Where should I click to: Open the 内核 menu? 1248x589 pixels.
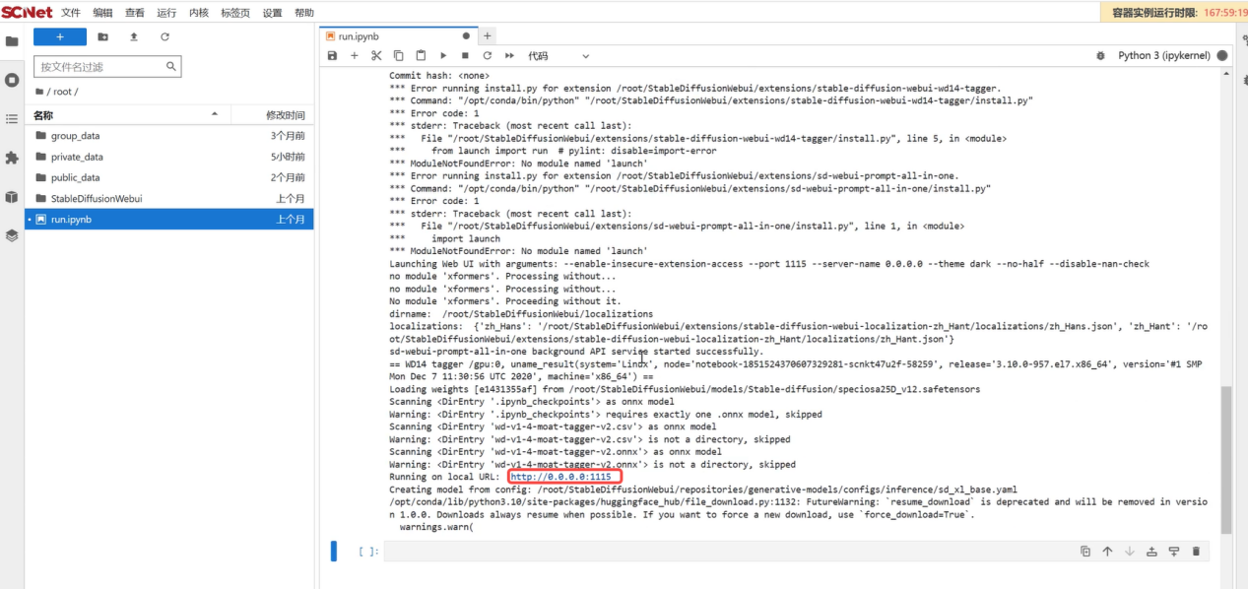click(198, 13)
